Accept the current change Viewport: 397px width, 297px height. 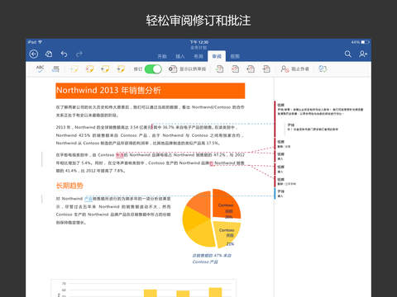219,68
